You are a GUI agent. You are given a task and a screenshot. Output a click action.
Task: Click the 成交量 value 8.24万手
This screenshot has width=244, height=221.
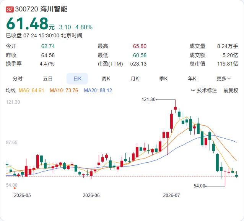228,46
